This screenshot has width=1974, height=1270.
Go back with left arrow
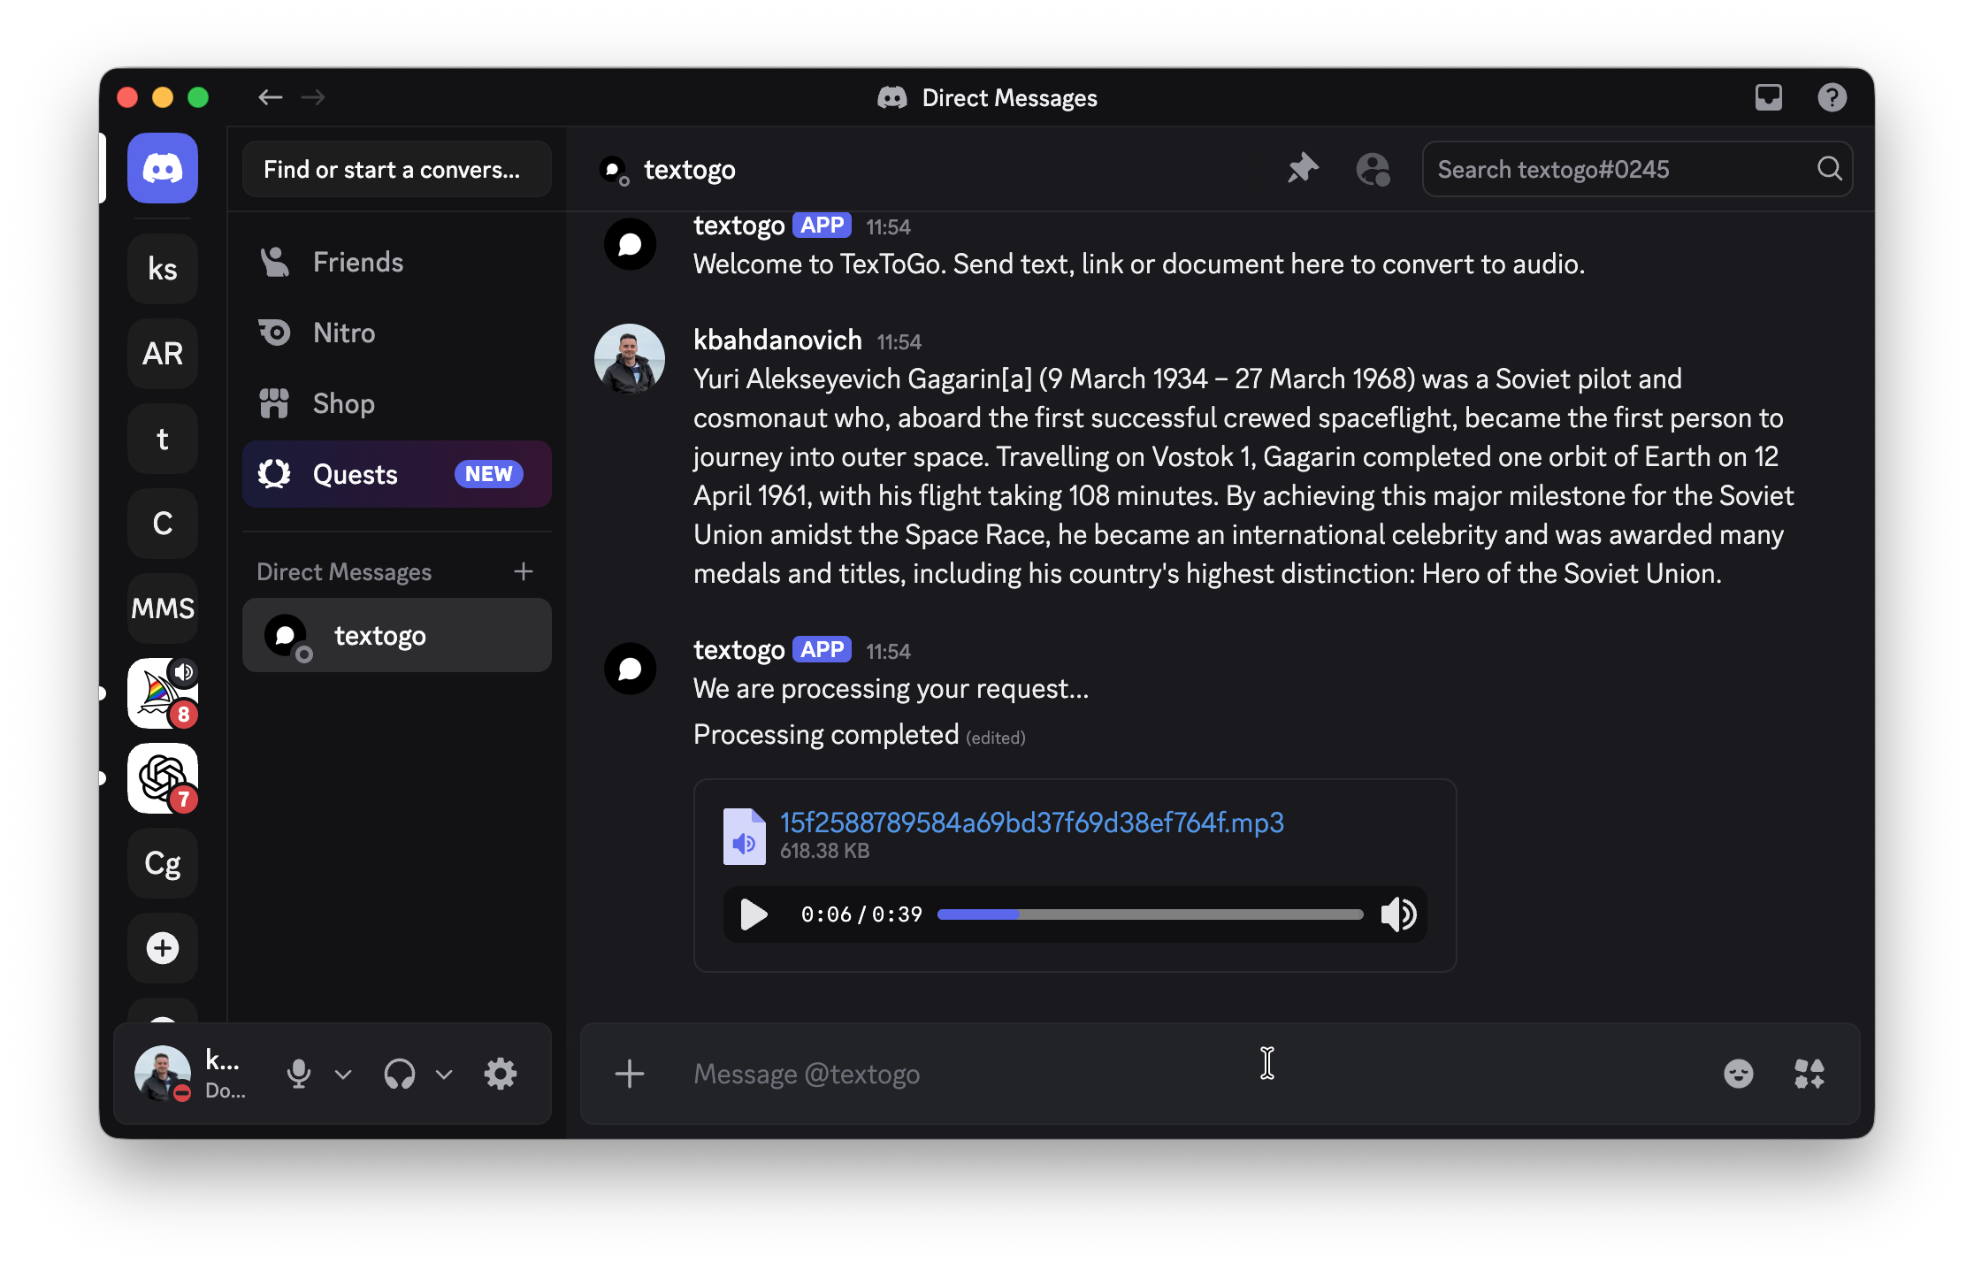pos(271,97)
